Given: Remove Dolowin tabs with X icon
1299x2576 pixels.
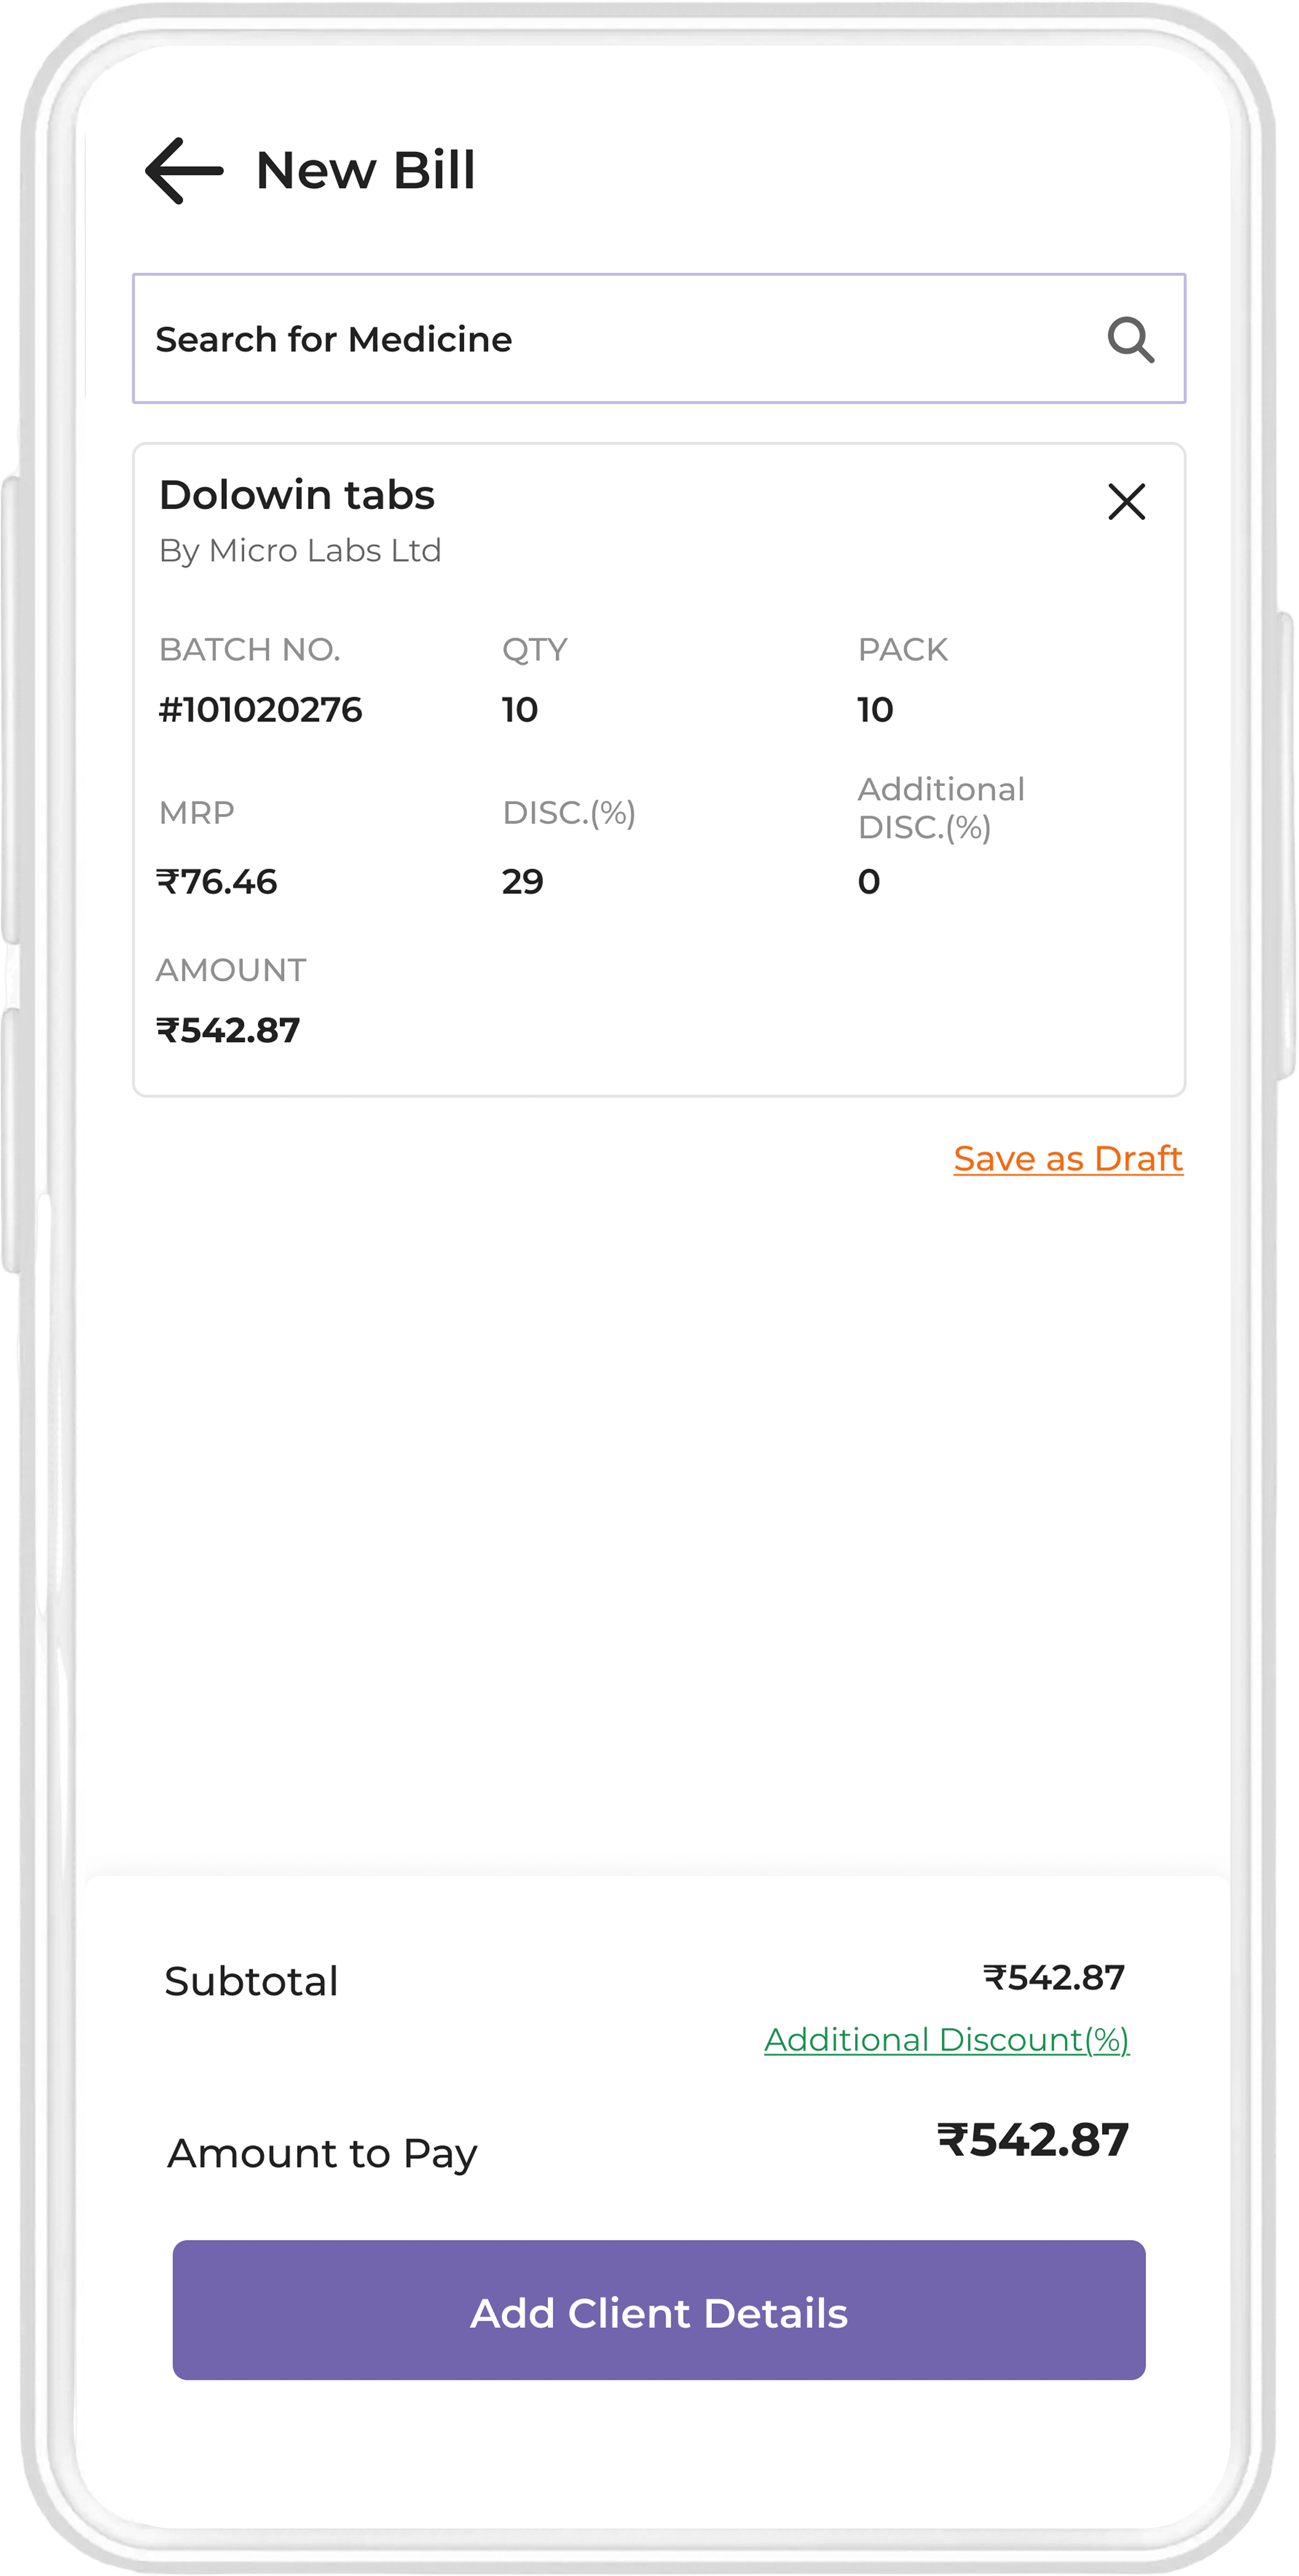Looking at the screenshot, I should click(1126, 502).
